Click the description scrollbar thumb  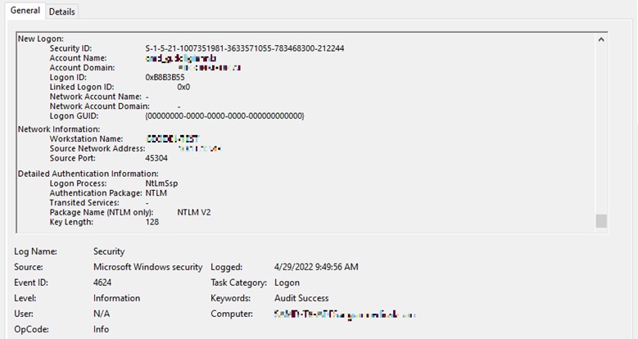click(602, 220)
